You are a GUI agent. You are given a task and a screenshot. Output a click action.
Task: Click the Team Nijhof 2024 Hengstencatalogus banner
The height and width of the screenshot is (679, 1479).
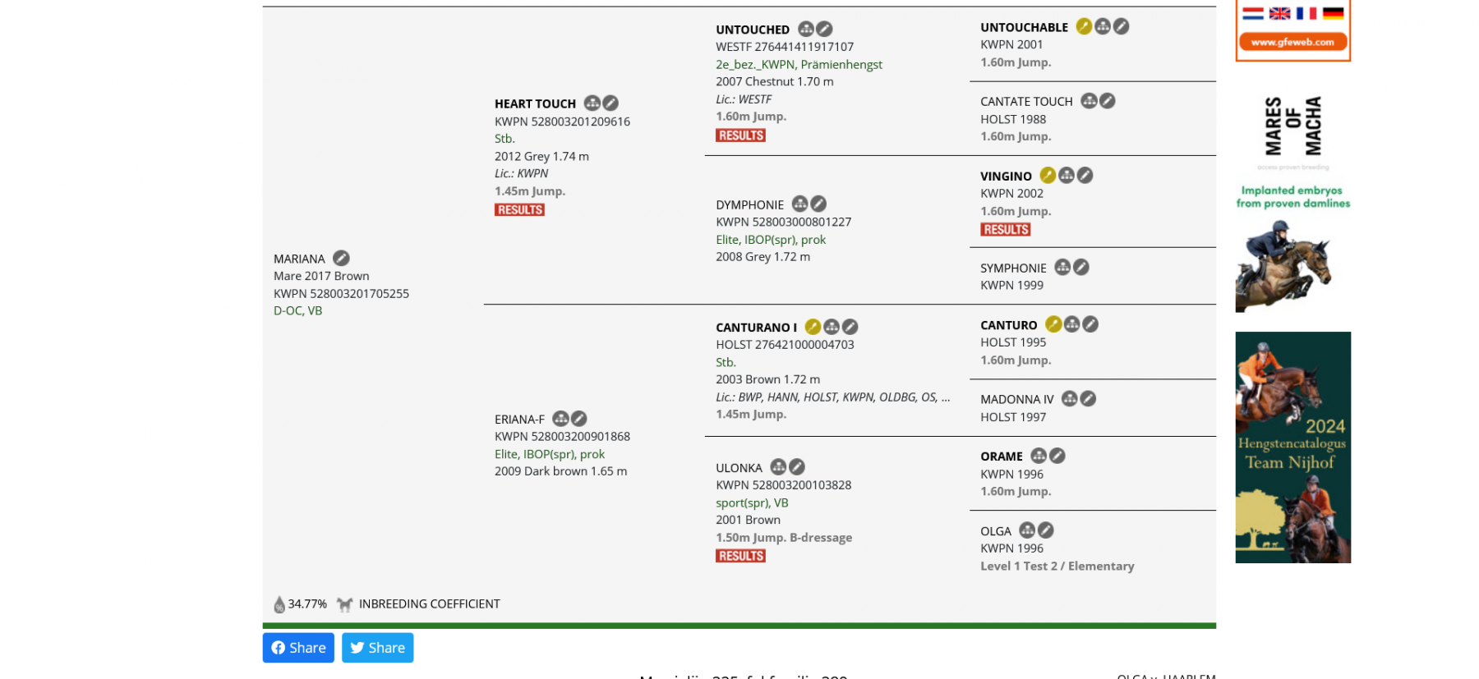1292,447
